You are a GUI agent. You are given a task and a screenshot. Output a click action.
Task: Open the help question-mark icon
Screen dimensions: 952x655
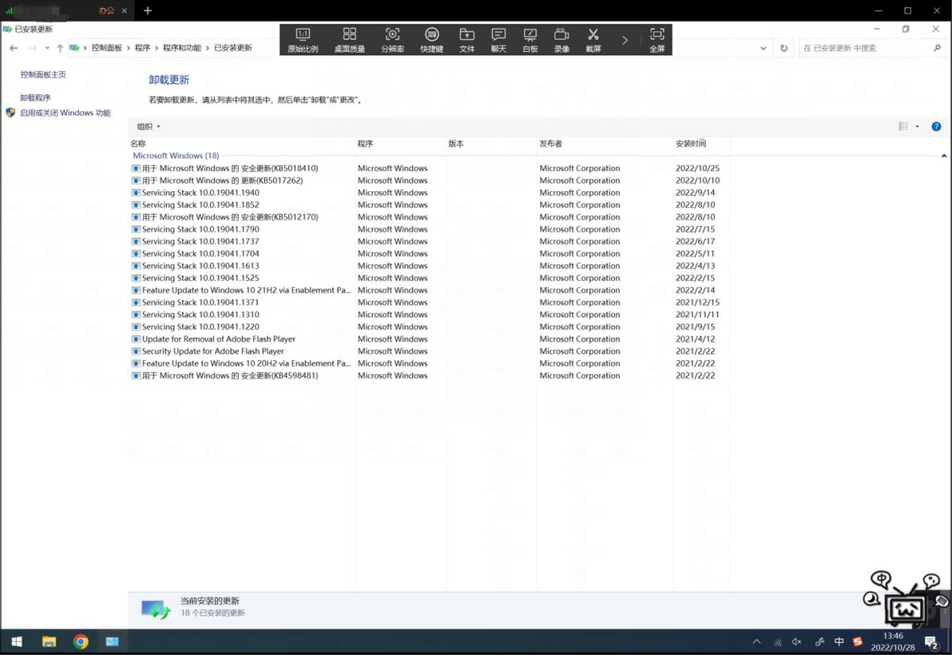coord(936,127)
